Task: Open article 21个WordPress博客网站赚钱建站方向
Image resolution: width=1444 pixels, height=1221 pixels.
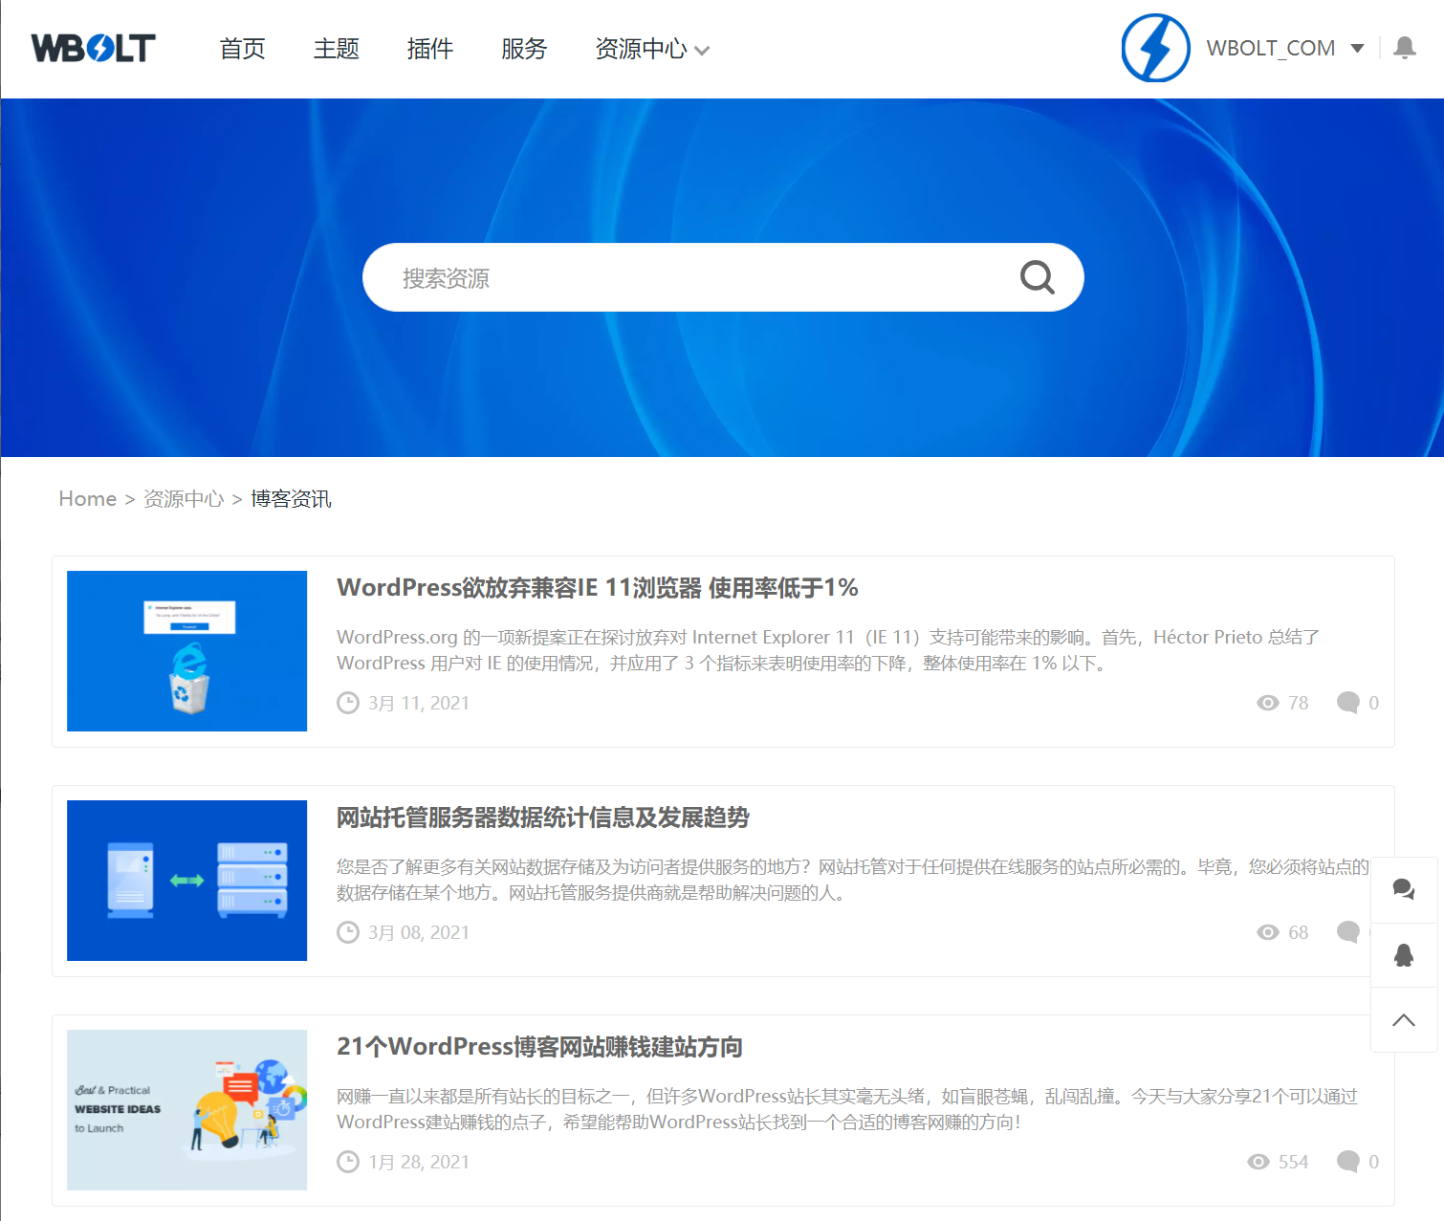Action: click(x=538, y=1047)
